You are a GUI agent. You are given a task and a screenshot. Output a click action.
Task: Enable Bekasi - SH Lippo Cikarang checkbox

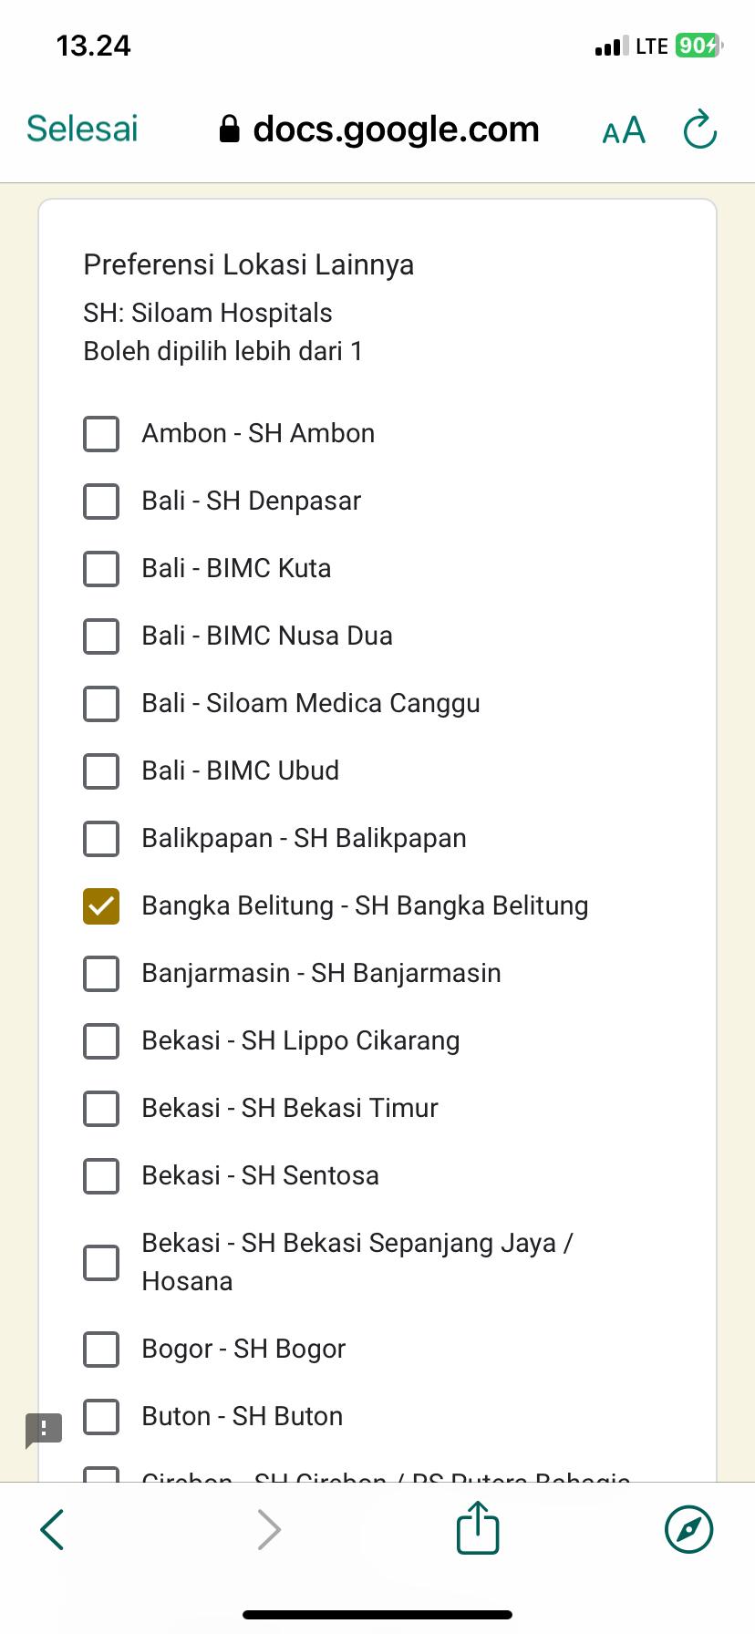pos(101,1040)
